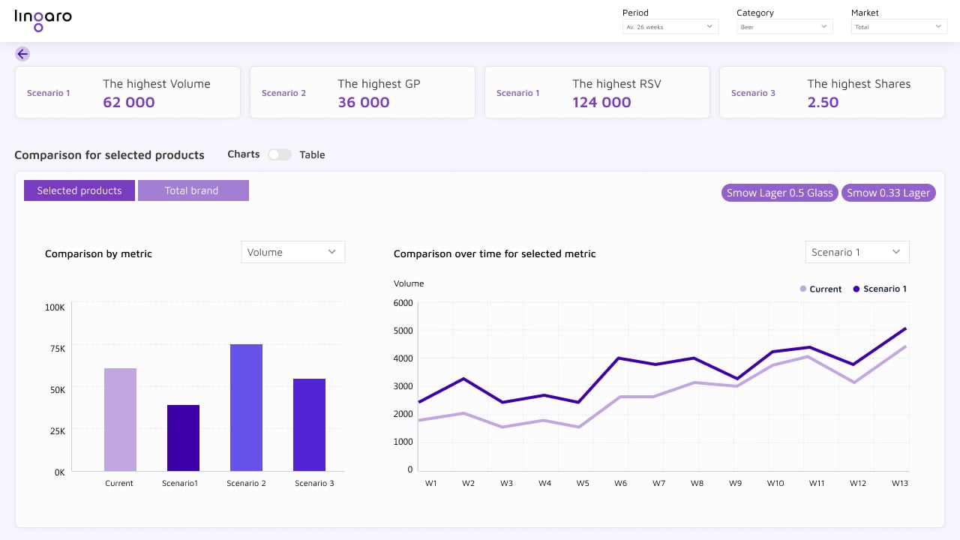
Task: Switch to the Selected products tab
Action: point(79,190)
